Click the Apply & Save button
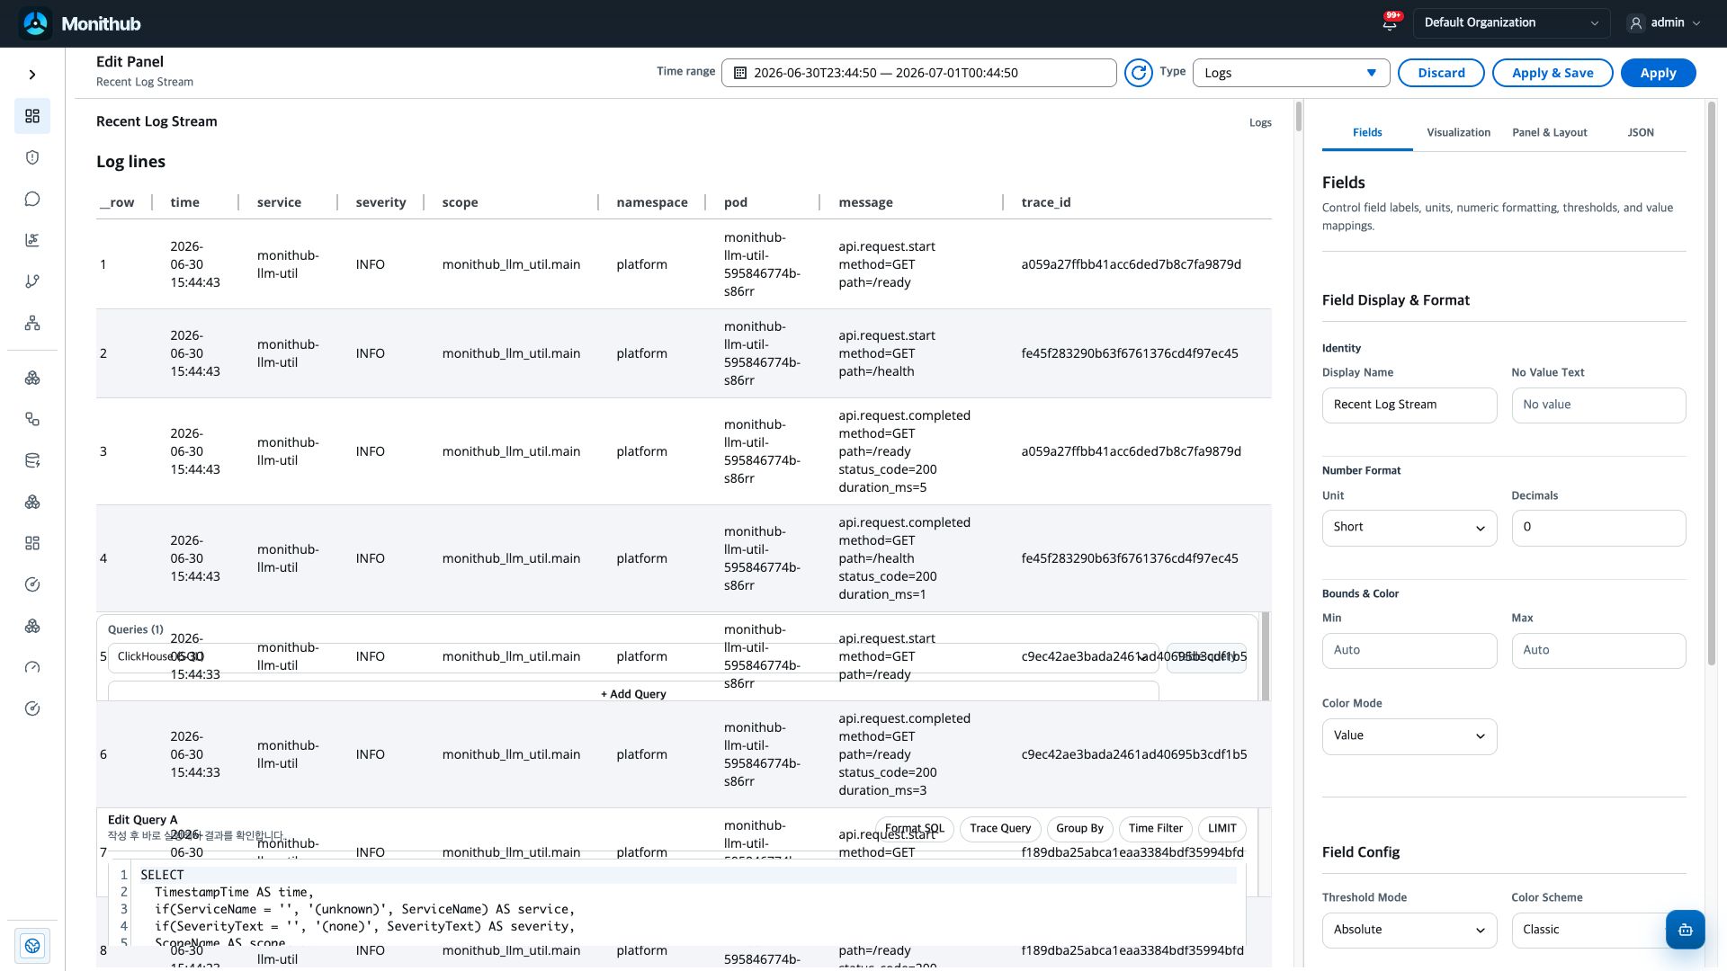 [x=1553, y=73]
